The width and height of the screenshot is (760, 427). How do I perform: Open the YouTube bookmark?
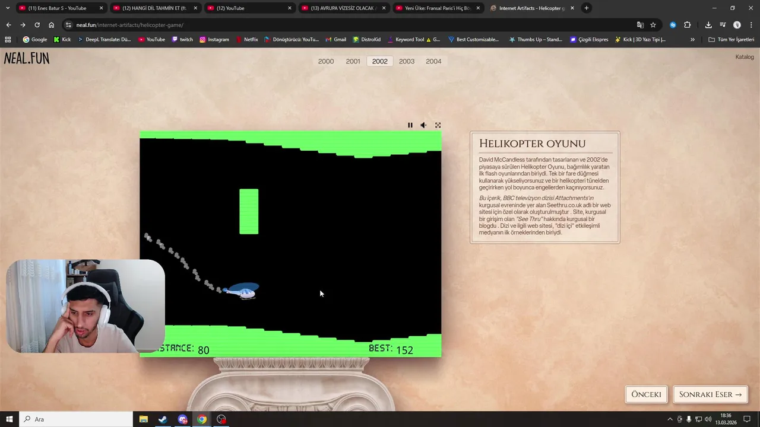point(152,39)
